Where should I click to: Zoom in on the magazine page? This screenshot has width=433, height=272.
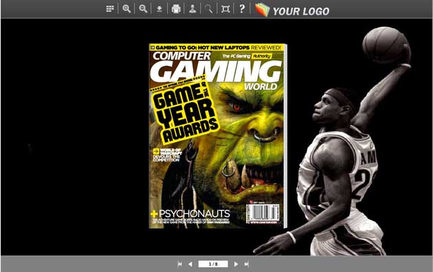coord(126,9)
